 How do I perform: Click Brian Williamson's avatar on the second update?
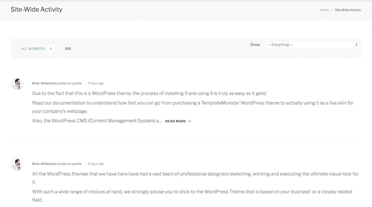click(x=17, y=164)
